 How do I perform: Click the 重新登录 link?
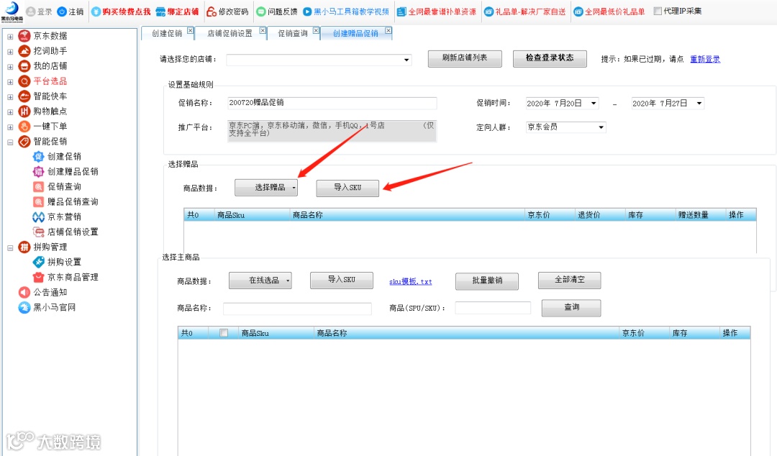(x=705, y=59)
